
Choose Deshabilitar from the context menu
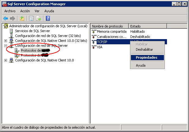point(147,50)
